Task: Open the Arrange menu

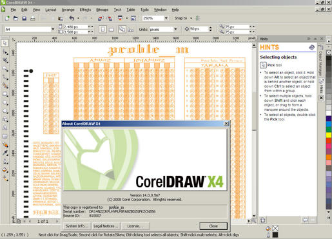Action: [68, 10]
